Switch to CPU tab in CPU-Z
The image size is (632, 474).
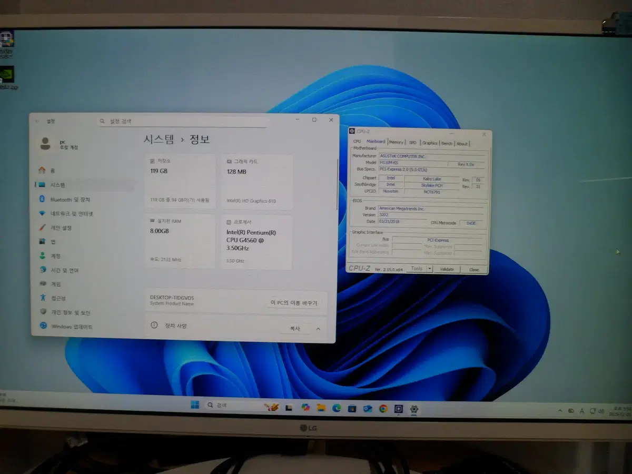pos(357,142)
